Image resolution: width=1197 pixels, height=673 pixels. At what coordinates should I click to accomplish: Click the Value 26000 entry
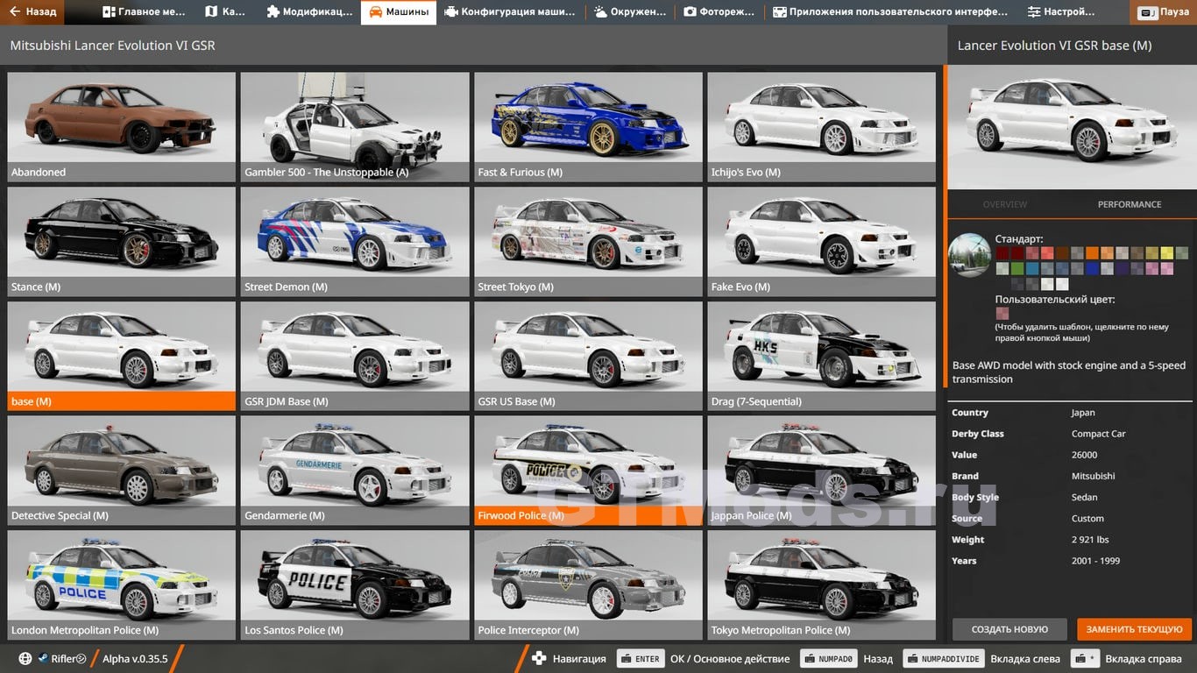click(1071, 455)
